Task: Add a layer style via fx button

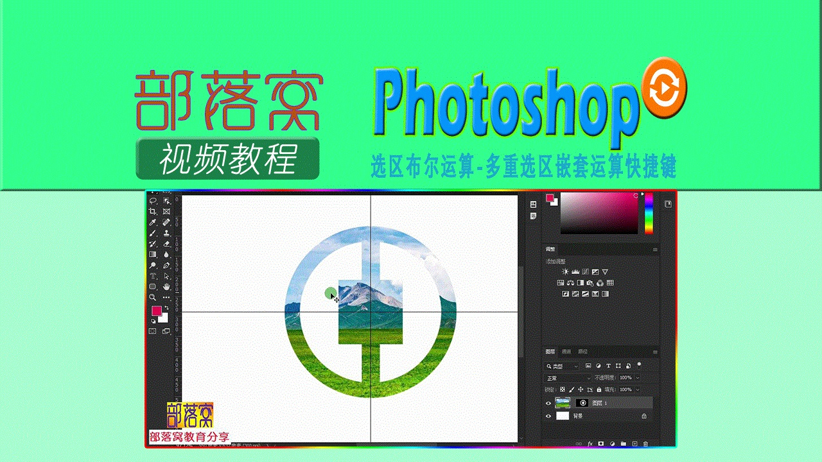Action: click(x=590, y=444)
